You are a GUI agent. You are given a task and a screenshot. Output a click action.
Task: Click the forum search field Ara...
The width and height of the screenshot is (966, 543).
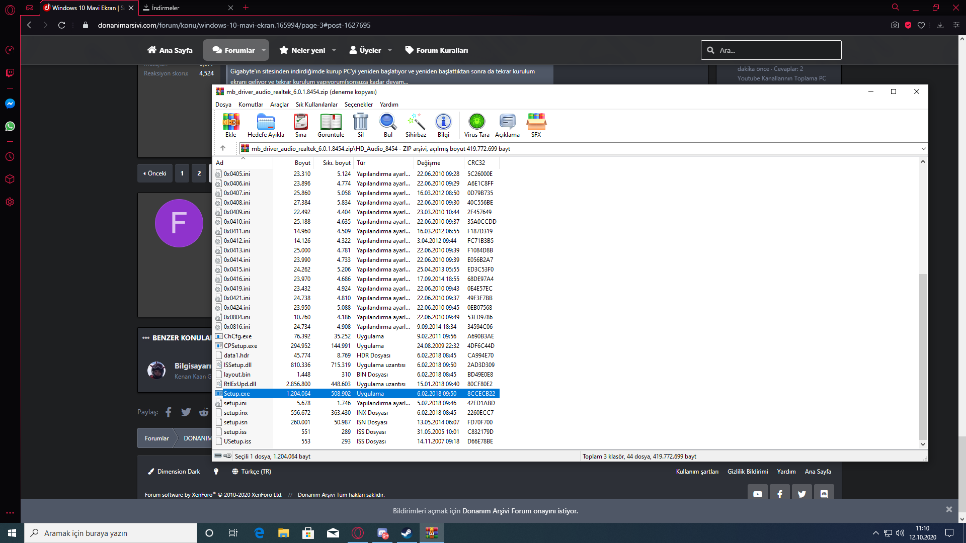[771, 50]
